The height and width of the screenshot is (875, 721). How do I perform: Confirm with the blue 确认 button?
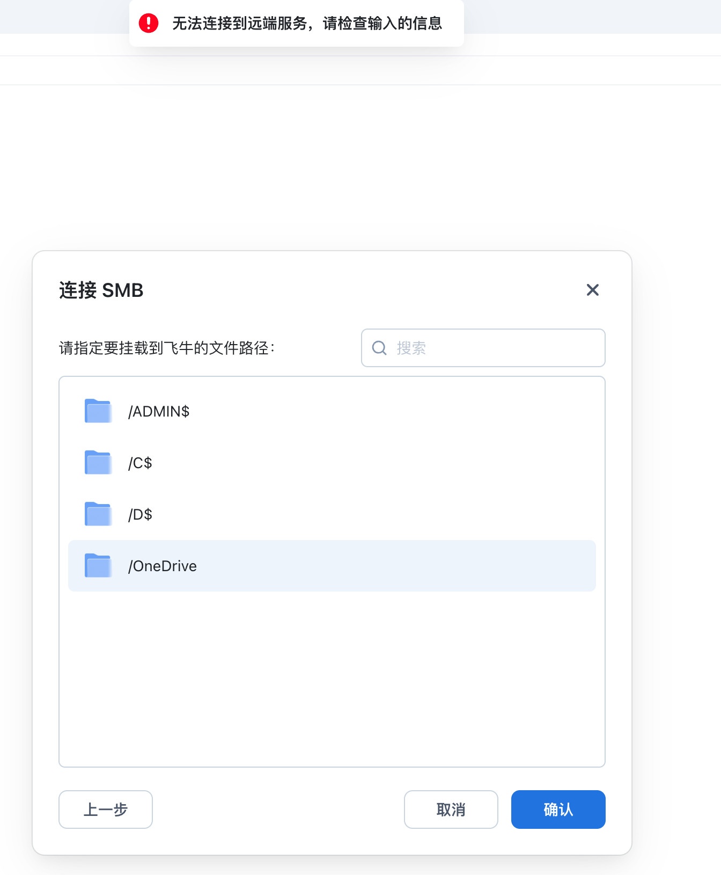[558, 809]
